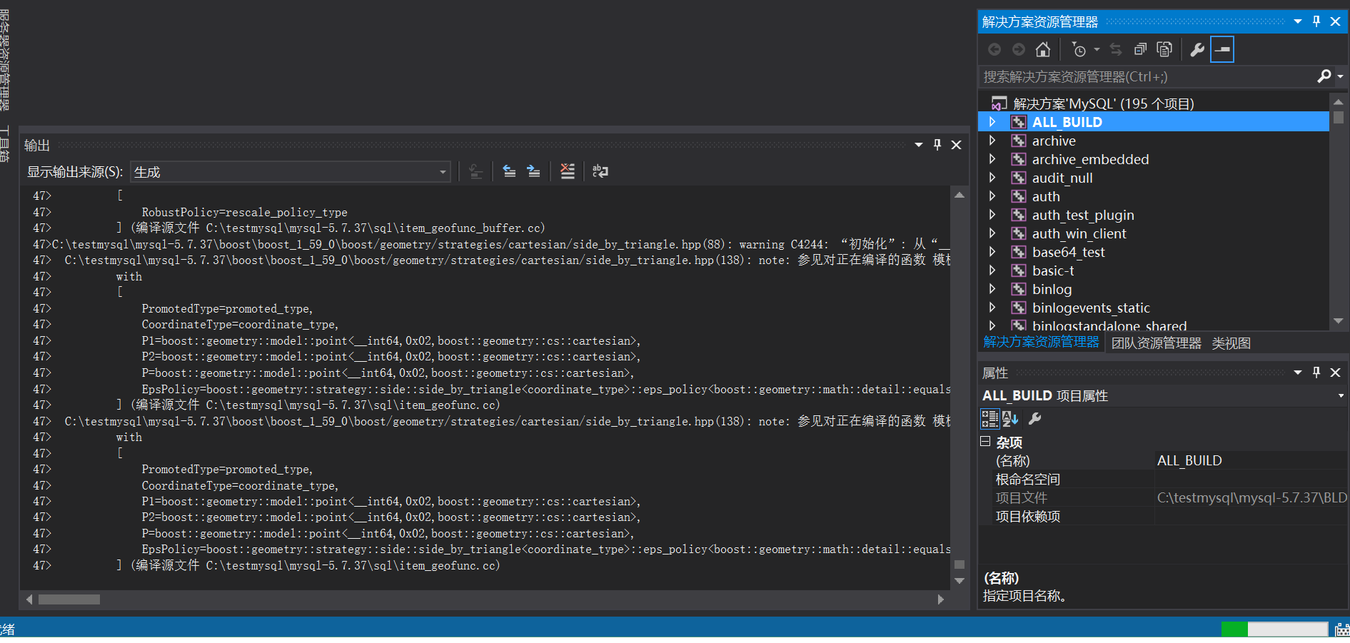The height and width of the screenshot is (643, 1350).
Task: Switch Properties panel to categorized view
Action: point(990,419)
